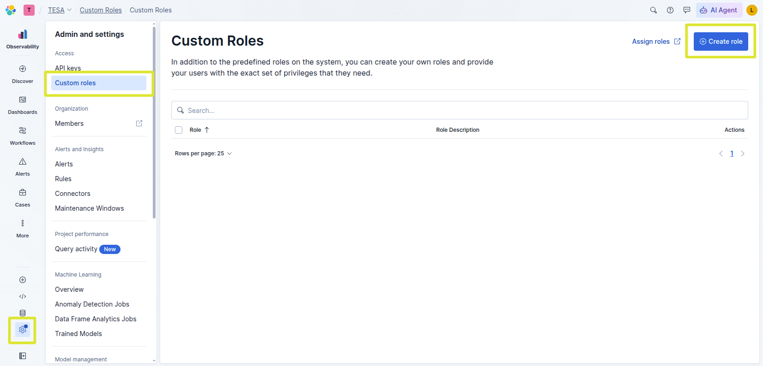Open Alerts in the left icon rail
The image size is (763, 366).
coord(23,167)
